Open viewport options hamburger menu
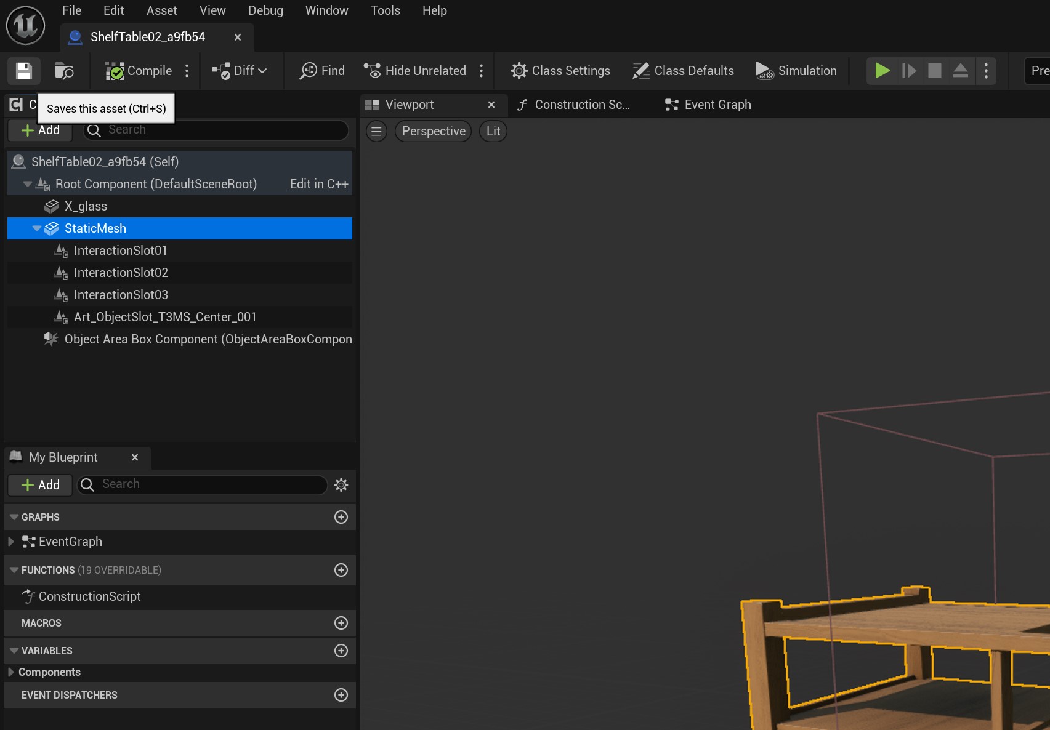This screenshot has width=1050, height=730. click(376, 131)
